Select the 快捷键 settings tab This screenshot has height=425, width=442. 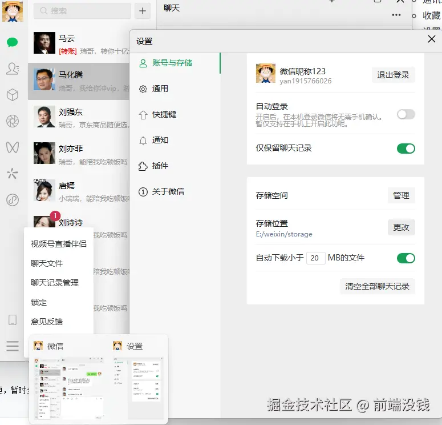pyautogui.click(x=175, y=114)
